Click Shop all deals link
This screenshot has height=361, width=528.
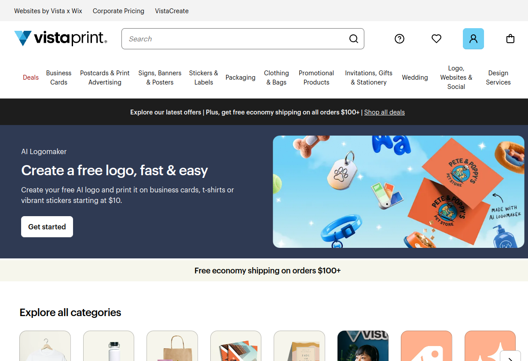[x=385, y=112]
